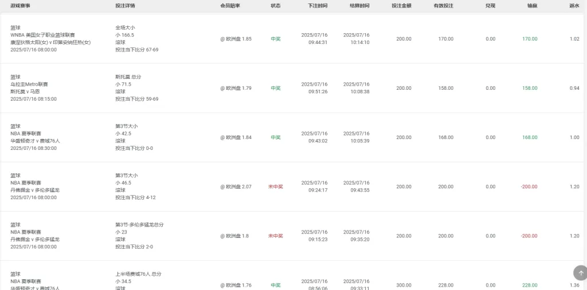587x290 pixels.
Task: Click the 兑现 column header
Action: coord(491,6)
